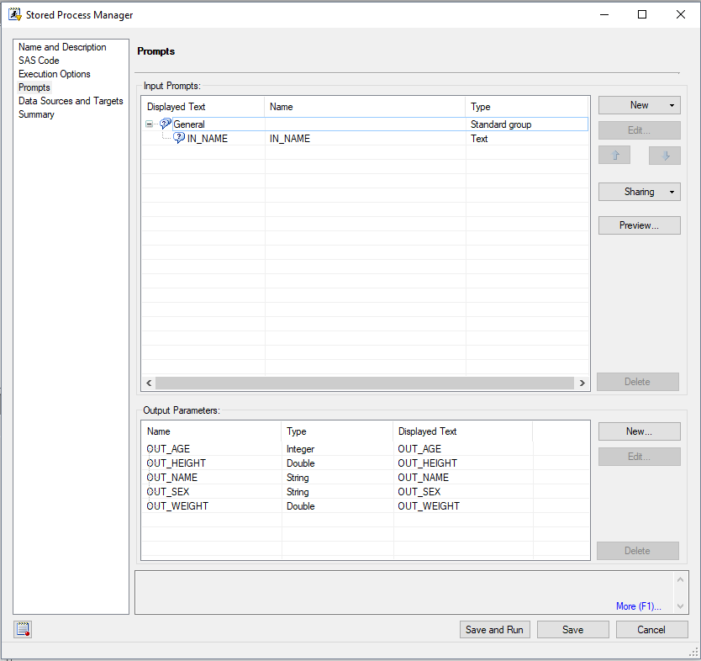This screenshot has width=701, height=661.
Task: Select Data Sources and Targets
Action: [71, 100]
